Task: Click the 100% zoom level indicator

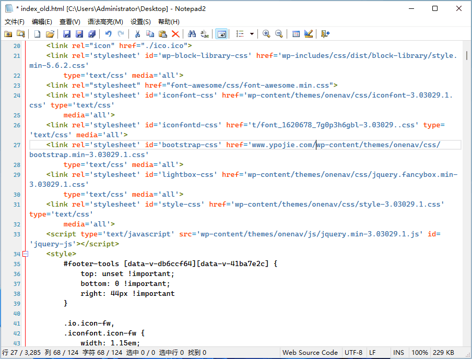Action: point(420,353)
